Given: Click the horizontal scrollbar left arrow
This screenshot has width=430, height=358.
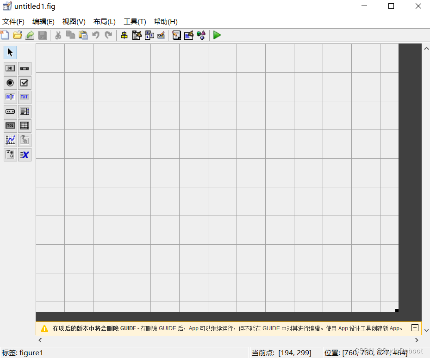Looking at the screenshot, I should click(x=40, y=340).
